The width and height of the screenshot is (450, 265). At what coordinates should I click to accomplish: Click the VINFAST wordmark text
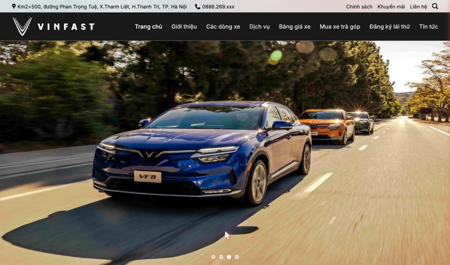tap(66, 27)
